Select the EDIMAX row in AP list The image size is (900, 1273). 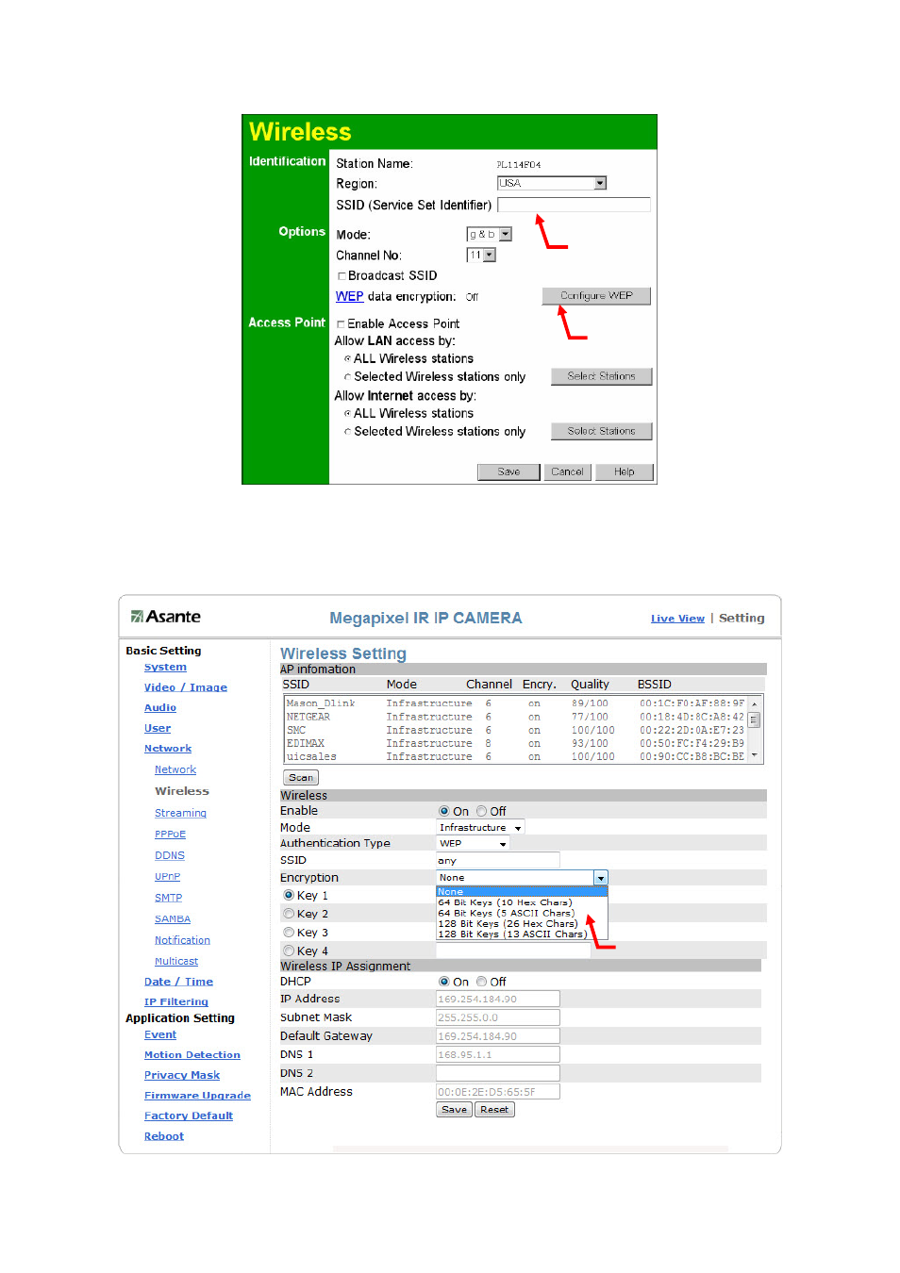click(x=516, y=743)
